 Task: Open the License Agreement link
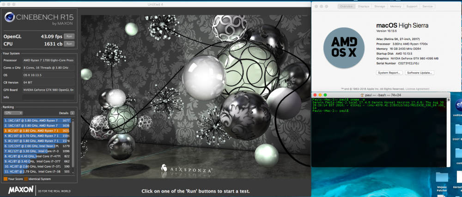(417, 89)
